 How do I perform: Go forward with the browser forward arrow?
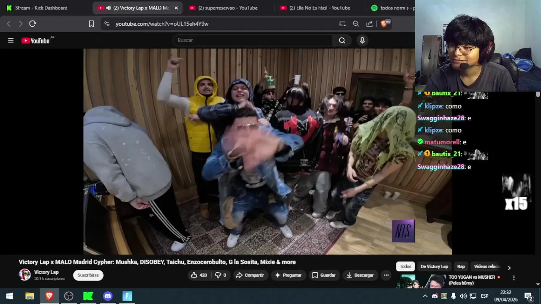pyautogui.click(x=20, y=24)
